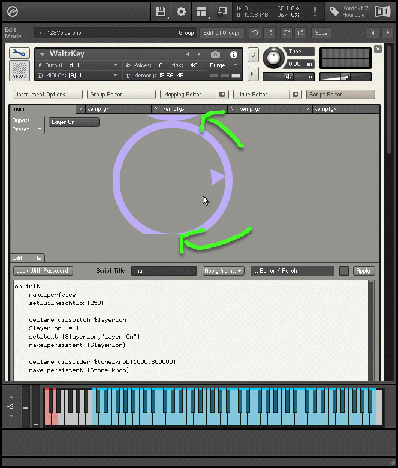Solo the WaltzKey instrument
Viewport: 398px width, 468px height.
pos(253,55)
